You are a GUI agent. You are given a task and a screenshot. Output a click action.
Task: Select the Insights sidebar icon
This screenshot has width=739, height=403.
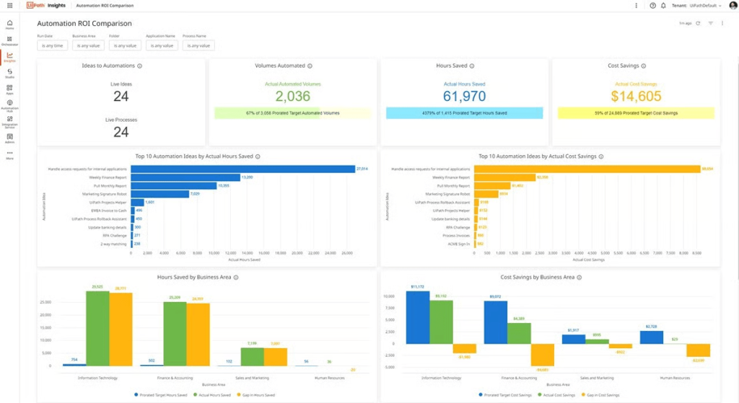[9, 58]
